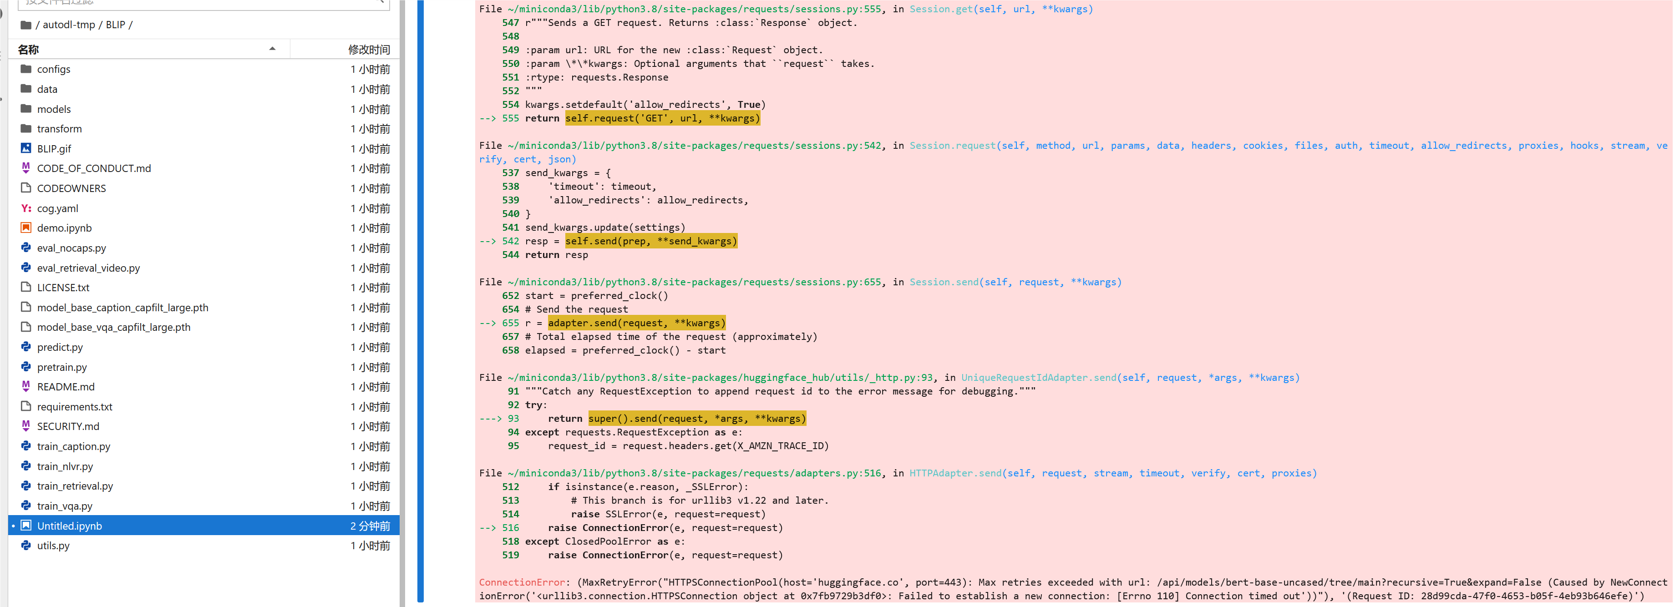Select requirements.txt file entry

coord(74,407)
